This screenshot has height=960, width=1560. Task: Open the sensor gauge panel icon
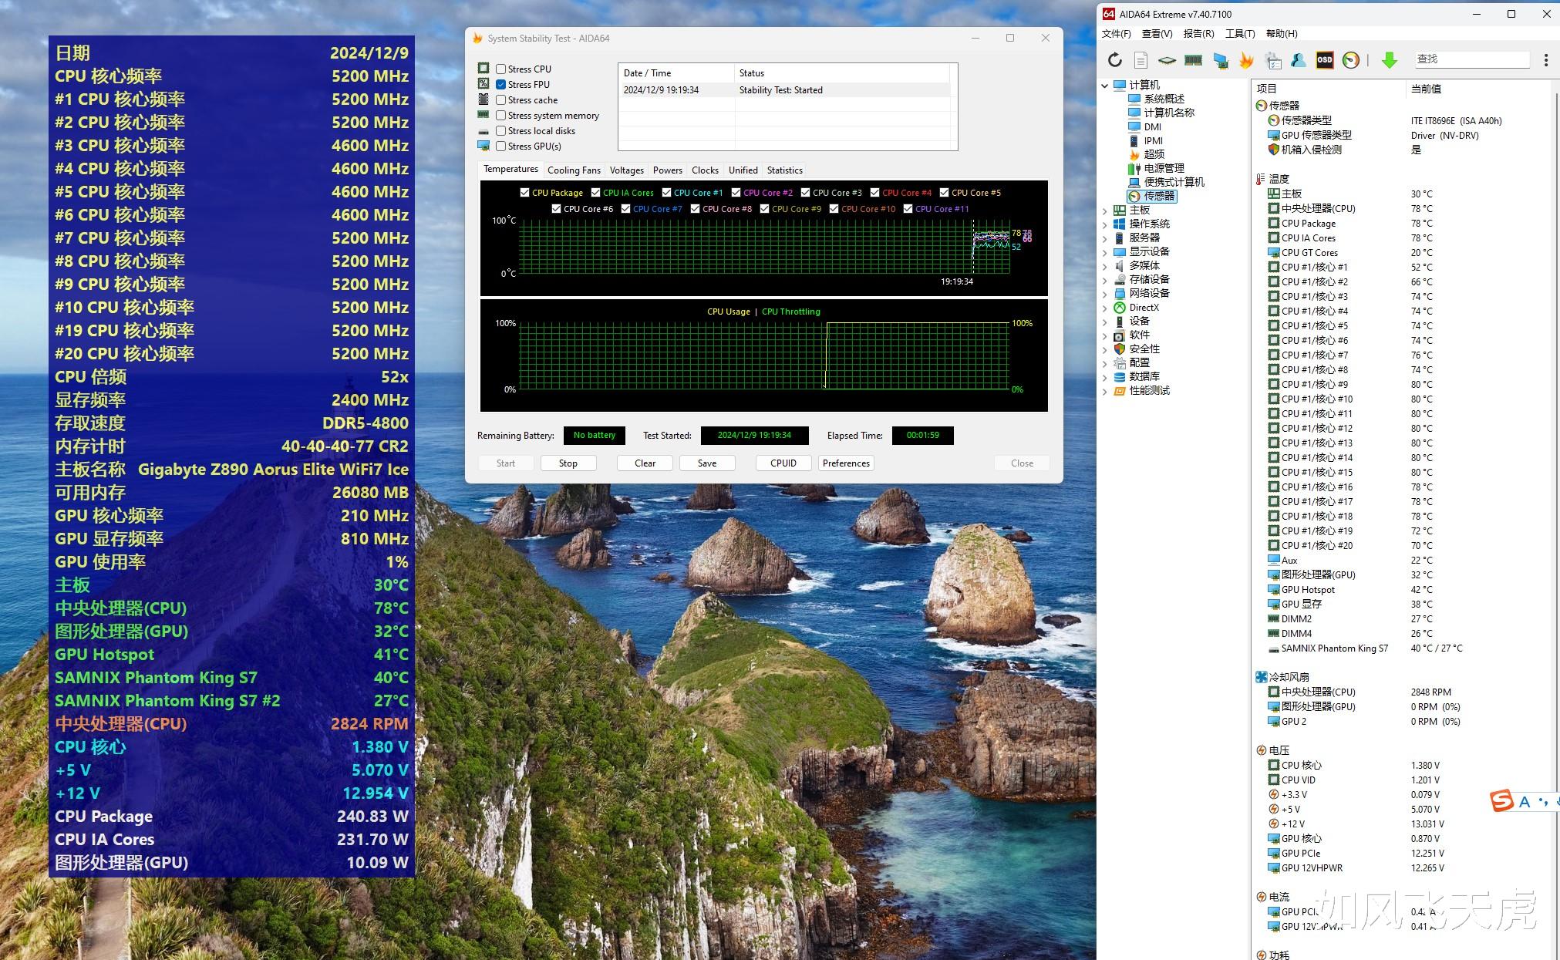pyautogui.click(x=1350, y=60)
